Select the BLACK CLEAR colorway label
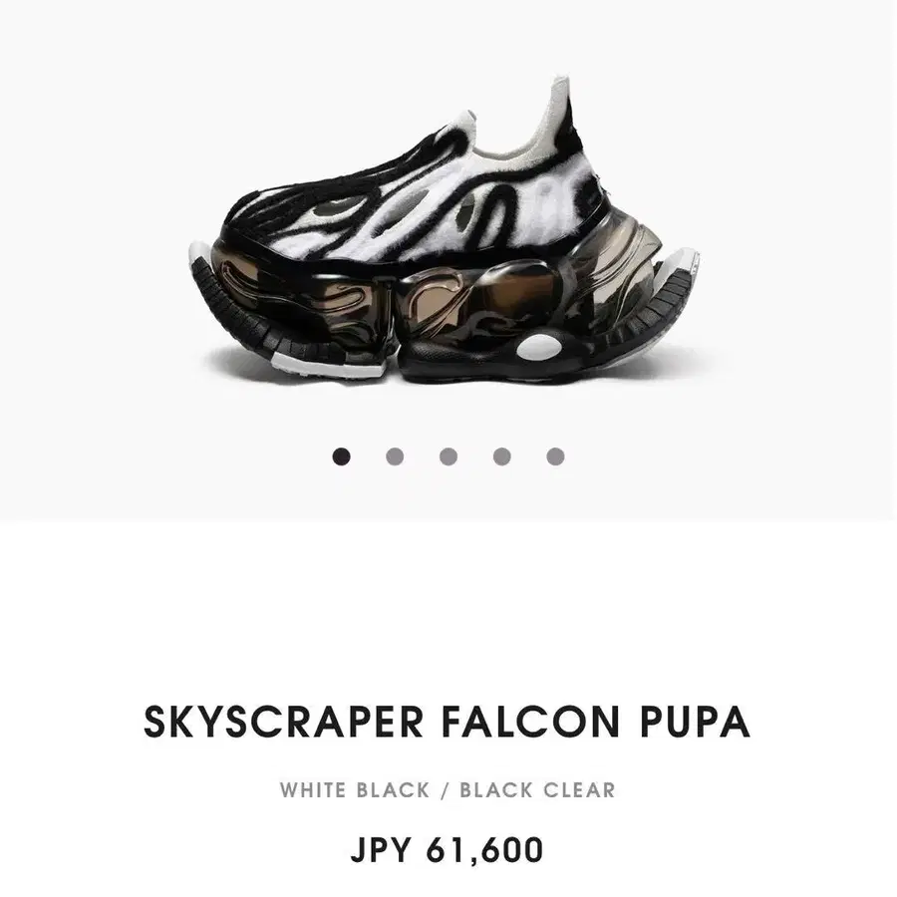The height and width of the screenshot is (897, 897). (x=538, y=790)
